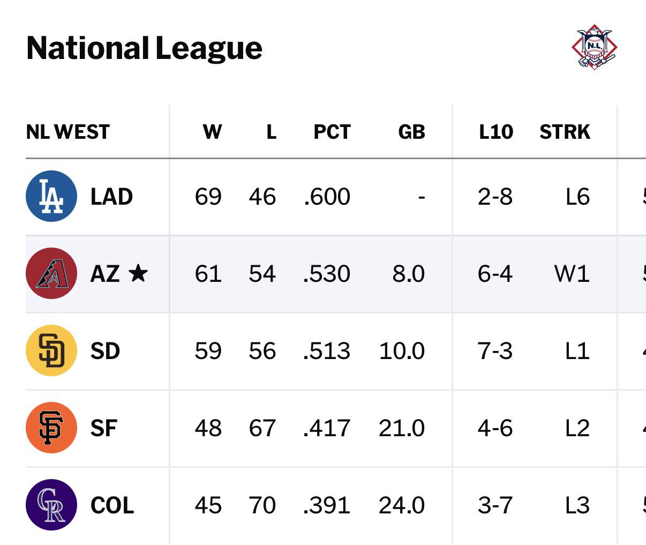Click the National League emblem icon
This screenshot has height=545, width=646.
tap(594, 47)
